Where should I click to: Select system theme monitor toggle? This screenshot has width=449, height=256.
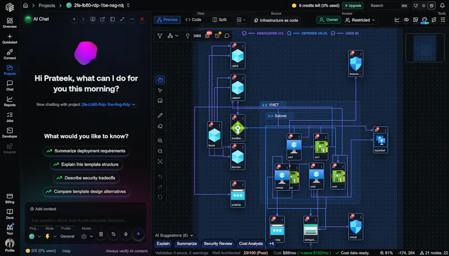[416, 6]
